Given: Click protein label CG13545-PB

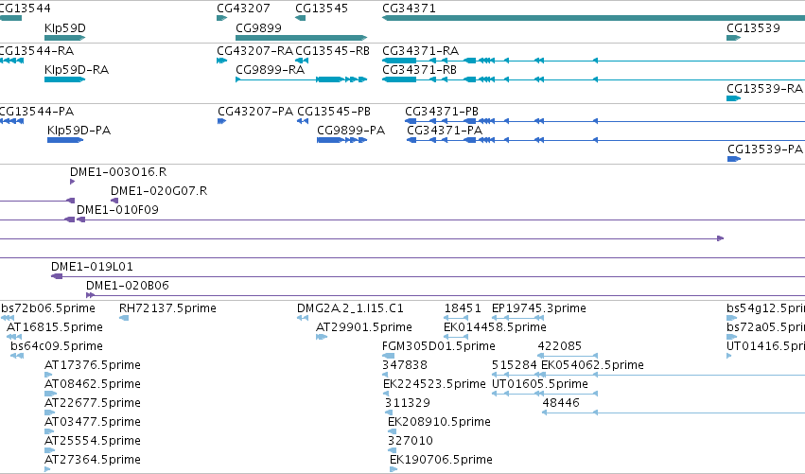Looking at the screenshot, I should tap(334, 112).
